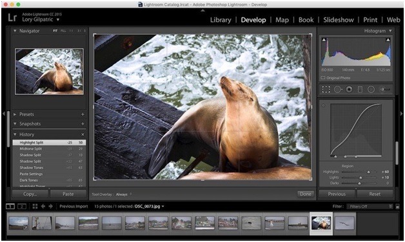Collapse the History panel
The image size is (405, 242).
click(15, 134)
